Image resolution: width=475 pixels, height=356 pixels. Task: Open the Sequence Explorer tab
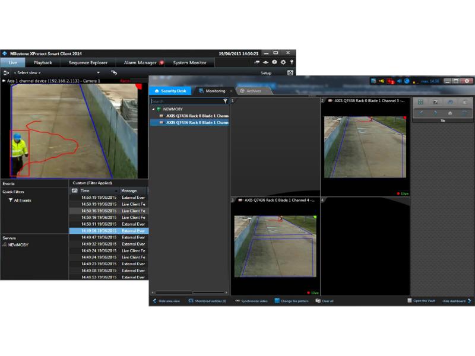pos(88,63)
